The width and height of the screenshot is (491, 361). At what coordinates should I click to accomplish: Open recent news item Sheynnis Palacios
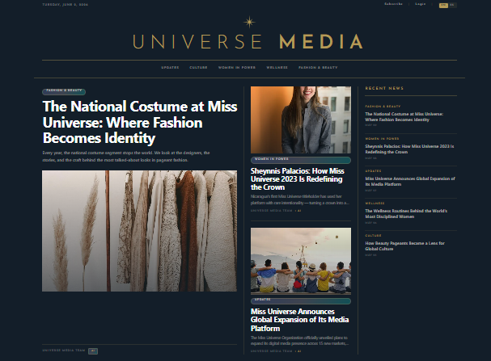pyautogui.click(x=409, y=149)
